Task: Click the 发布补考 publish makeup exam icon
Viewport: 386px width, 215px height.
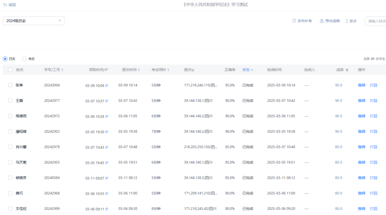Action: pos(294,21)
